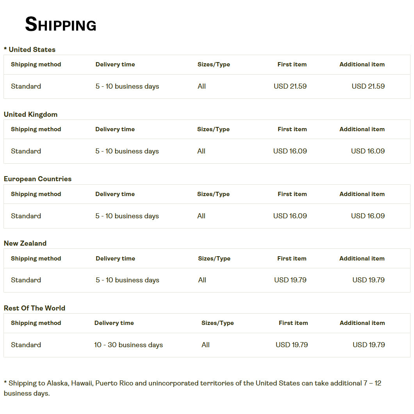Select Rest Of The World additional item price
Viewport: 414px width, 414px height.
[x=369, y=345]
